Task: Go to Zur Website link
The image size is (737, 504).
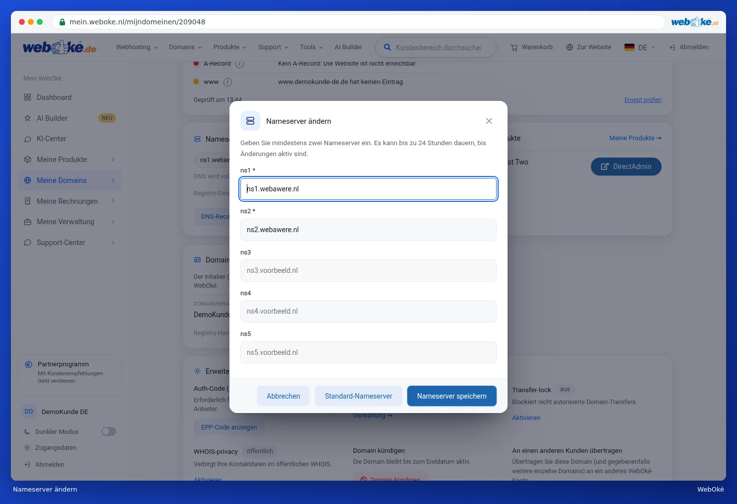Action: click(589, 47)
